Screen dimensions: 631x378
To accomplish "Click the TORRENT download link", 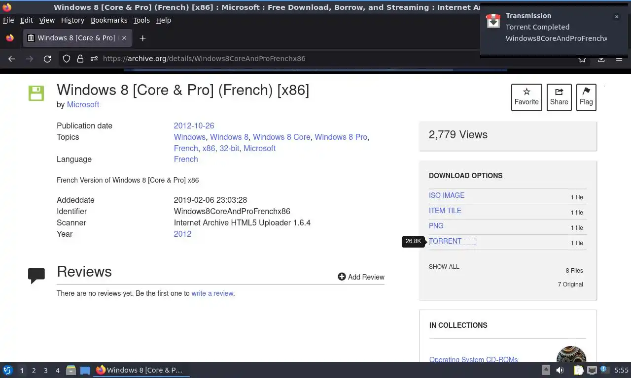I will 445,241.
